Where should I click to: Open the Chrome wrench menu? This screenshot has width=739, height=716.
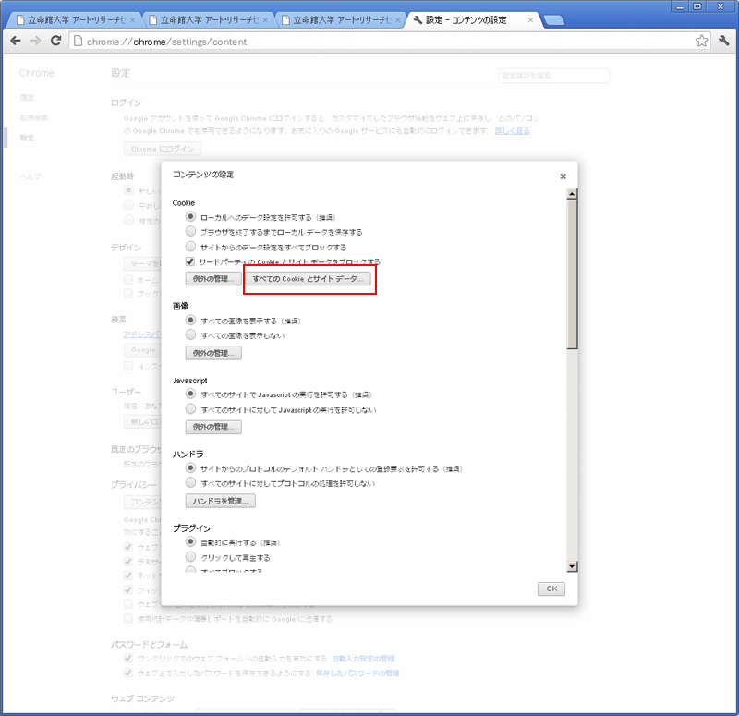(724, 41)
